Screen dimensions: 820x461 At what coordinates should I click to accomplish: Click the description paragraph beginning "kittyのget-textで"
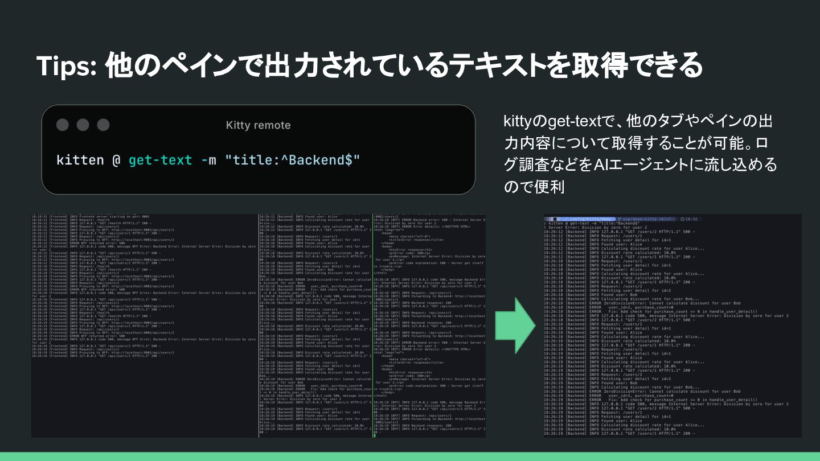(x=640, y=154)
